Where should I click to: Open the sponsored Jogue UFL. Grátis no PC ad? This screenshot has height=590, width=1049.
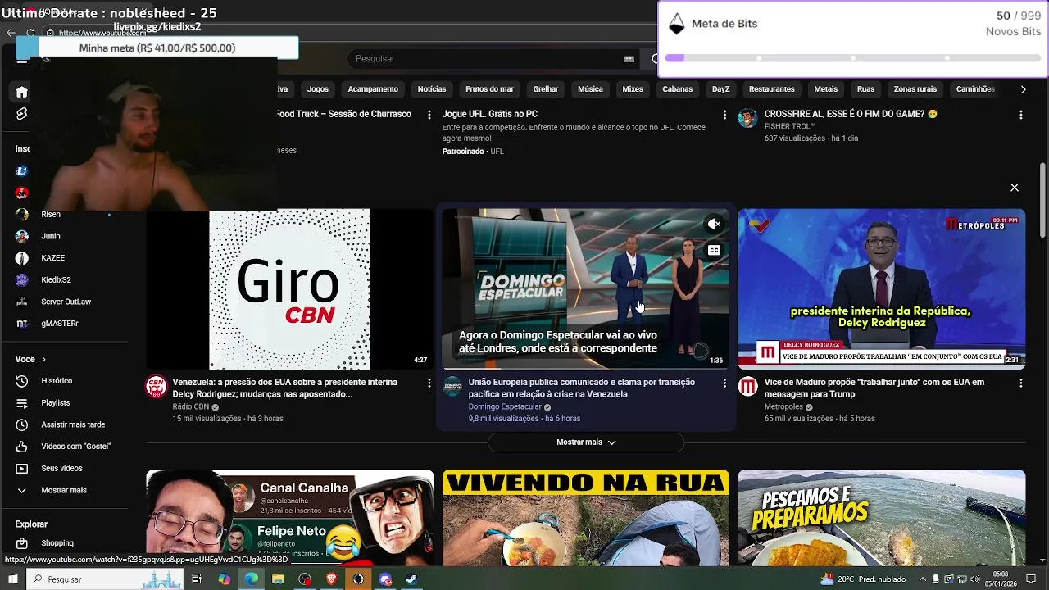coord(490,114)
